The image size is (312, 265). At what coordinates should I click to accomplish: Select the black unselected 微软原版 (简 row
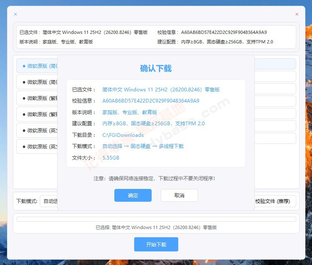point(37,82)
